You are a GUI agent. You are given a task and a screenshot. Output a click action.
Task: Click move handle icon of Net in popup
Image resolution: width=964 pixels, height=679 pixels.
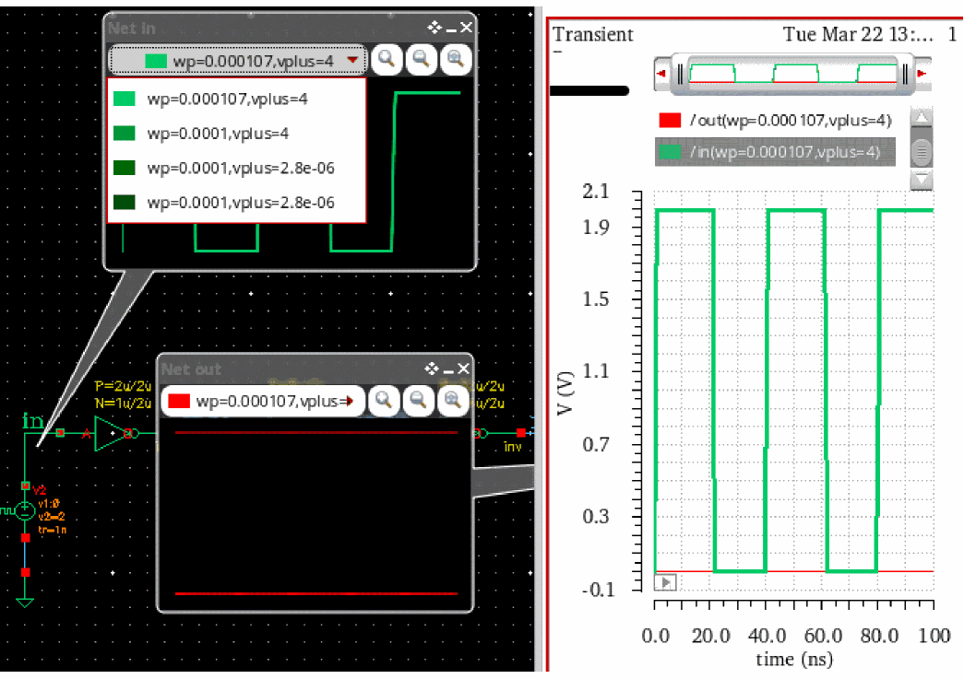[434, 27]
